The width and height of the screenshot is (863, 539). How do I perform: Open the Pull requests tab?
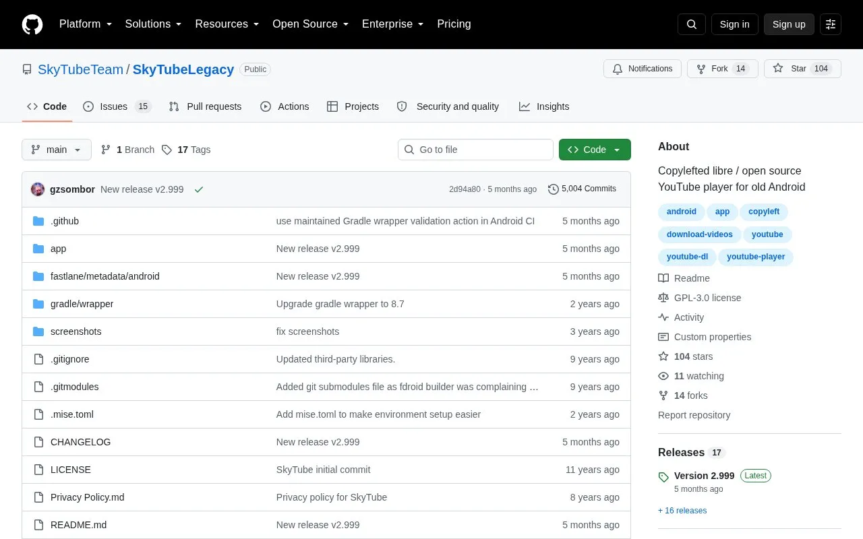pos(205,106)
